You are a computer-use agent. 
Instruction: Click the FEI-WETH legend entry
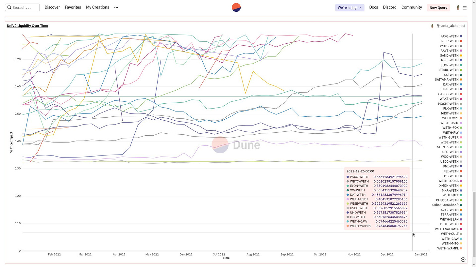coord(453,171)
